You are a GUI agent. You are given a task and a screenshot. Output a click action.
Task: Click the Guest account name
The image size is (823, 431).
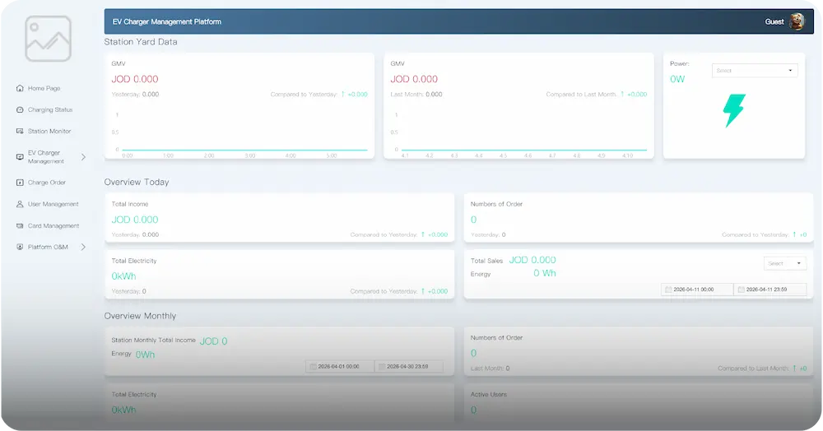(774, 21)
